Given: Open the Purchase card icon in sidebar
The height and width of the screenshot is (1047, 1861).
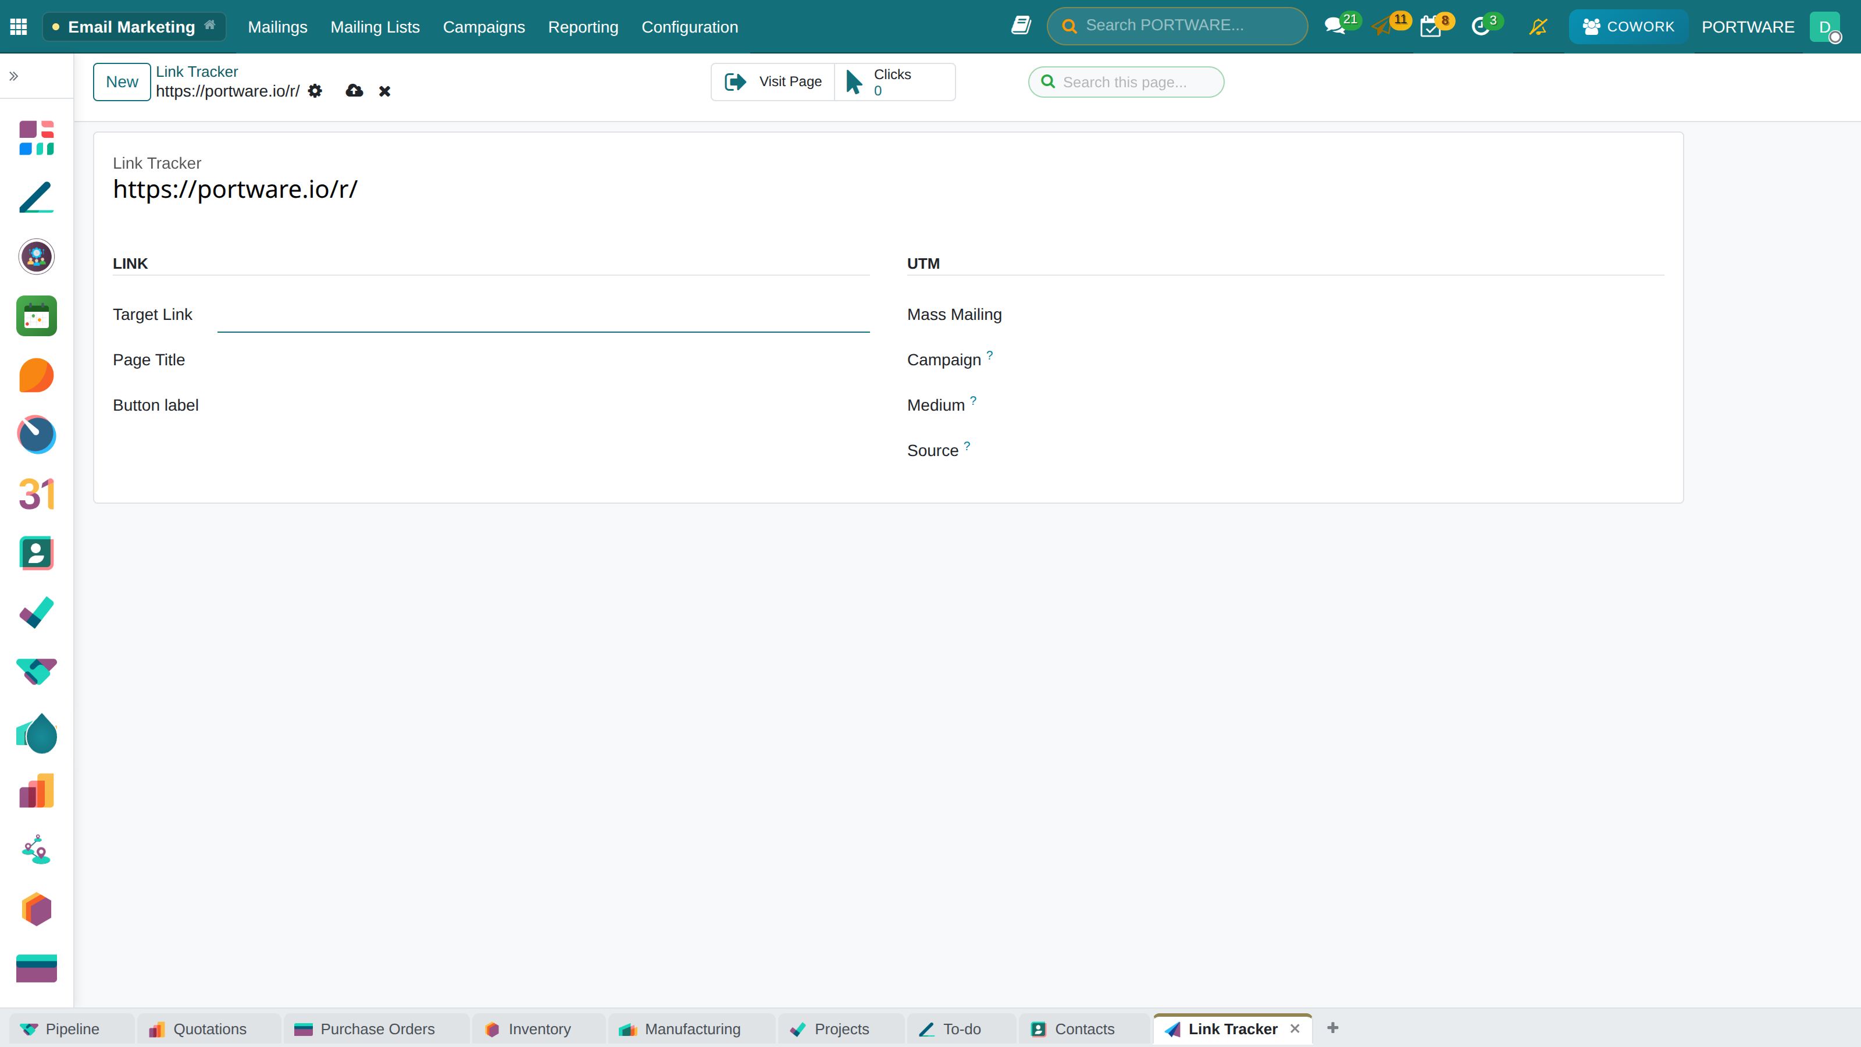Looking at the screenshot, I should (36, 968).
